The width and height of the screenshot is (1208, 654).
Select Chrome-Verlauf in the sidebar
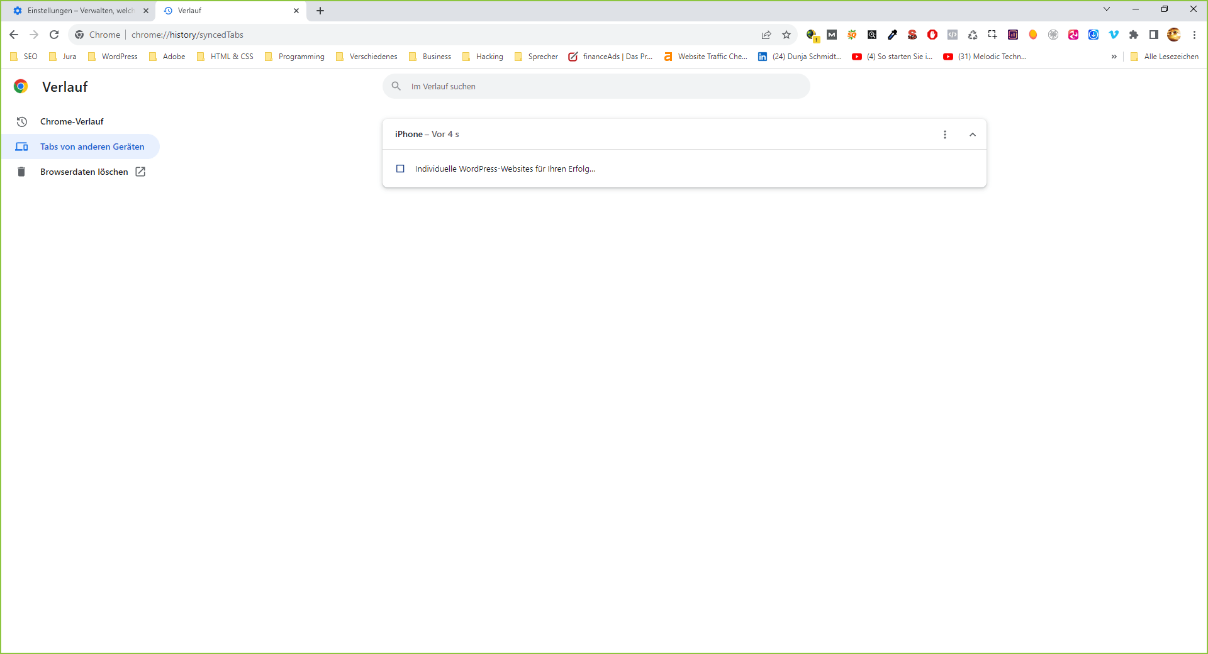pos(71,121)
